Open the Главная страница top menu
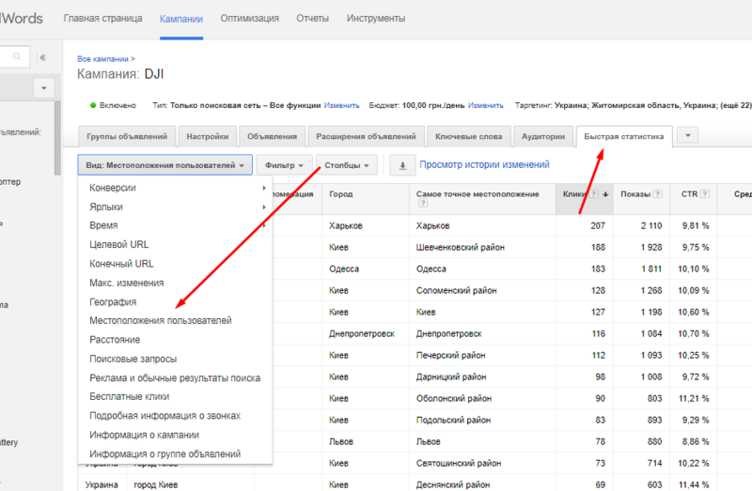 [x=102, y=19]
